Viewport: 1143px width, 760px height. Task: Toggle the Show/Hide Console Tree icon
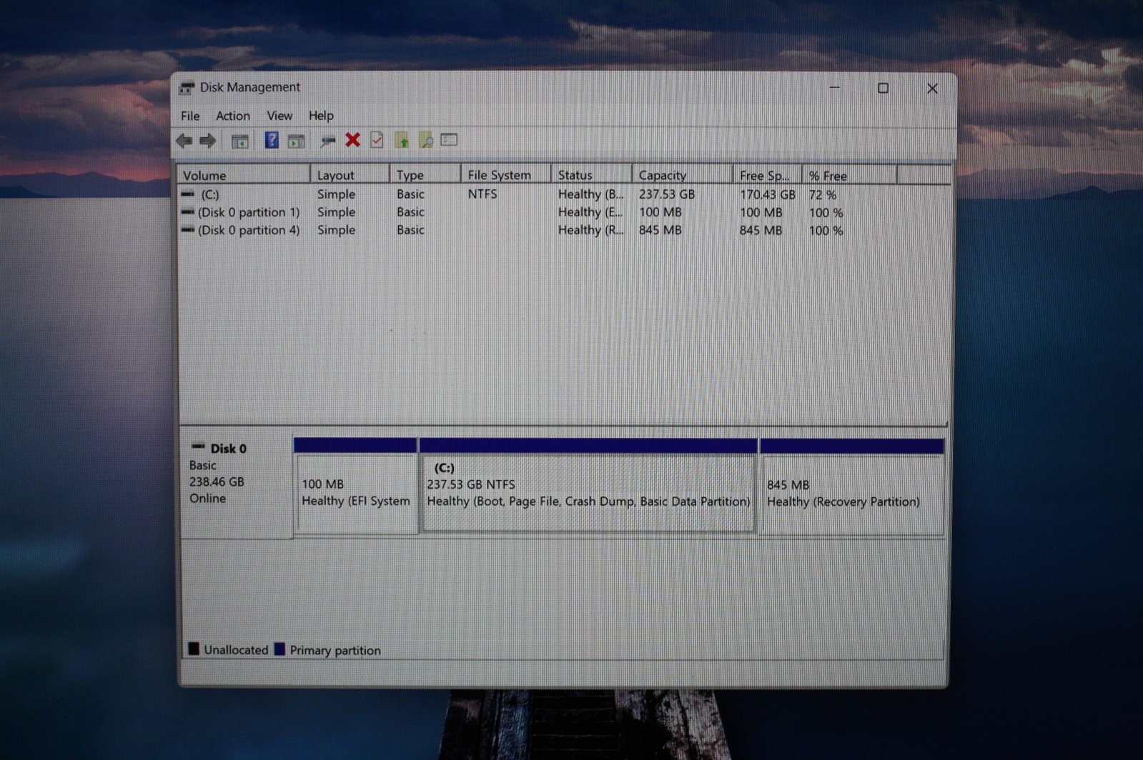[x=239, y=141]
